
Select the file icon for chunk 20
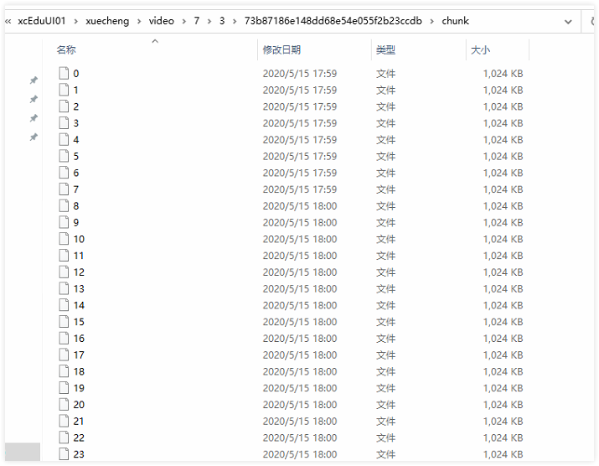click(x=64, y=405)
